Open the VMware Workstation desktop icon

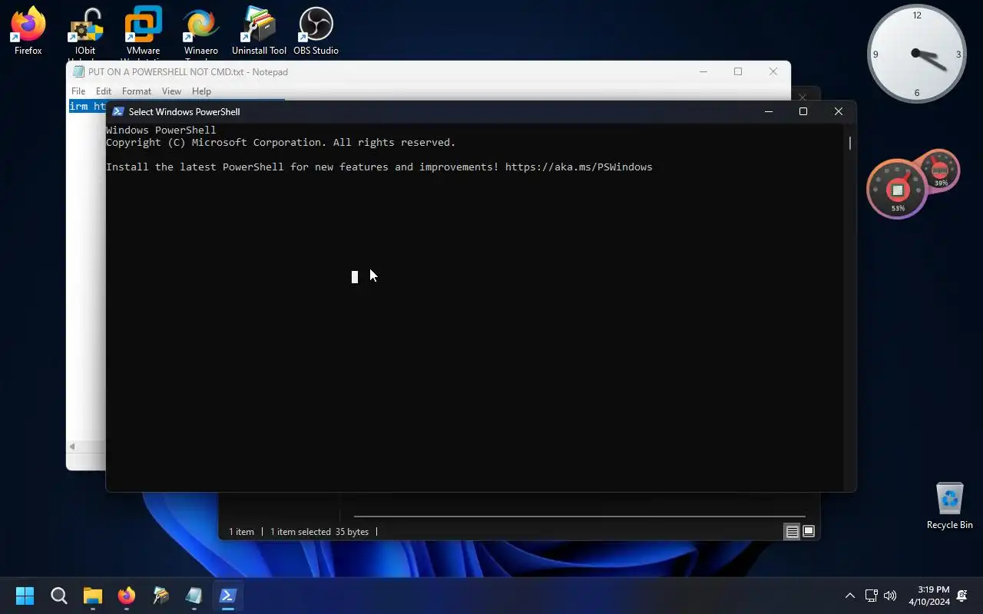click(x=143, y=33)
